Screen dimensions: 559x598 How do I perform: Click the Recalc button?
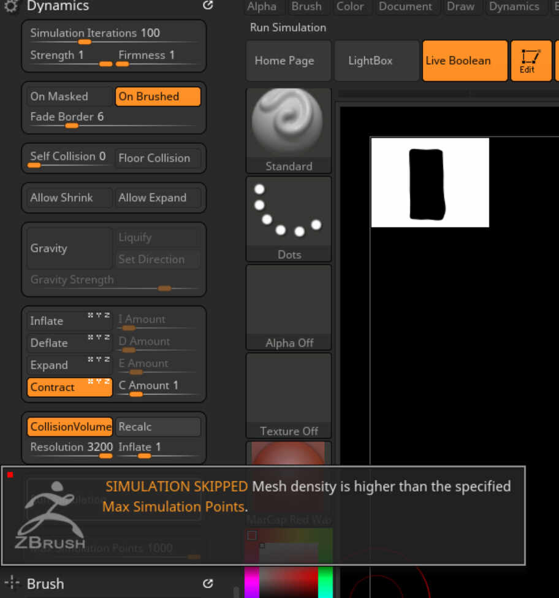[158, 427]
